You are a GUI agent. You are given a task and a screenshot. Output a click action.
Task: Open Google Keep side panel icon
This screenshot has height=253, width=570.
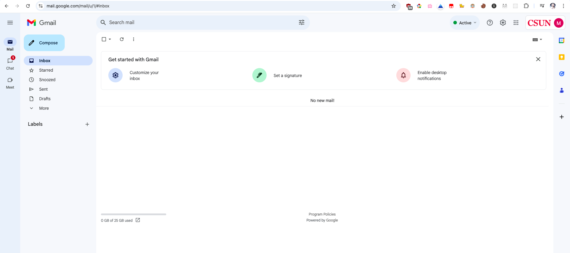(x=561, y=57)
